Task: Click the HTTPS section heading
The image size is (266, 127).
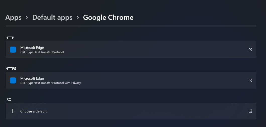Action: point(11,69)
